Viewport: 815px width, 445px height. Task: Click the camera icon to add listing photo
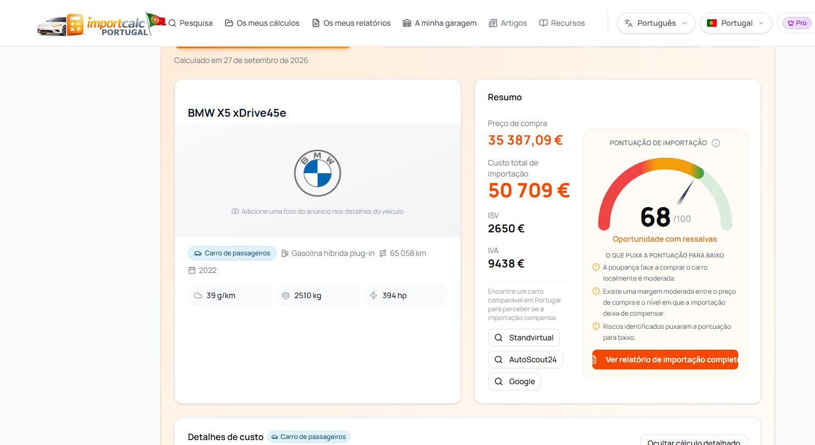235,211
